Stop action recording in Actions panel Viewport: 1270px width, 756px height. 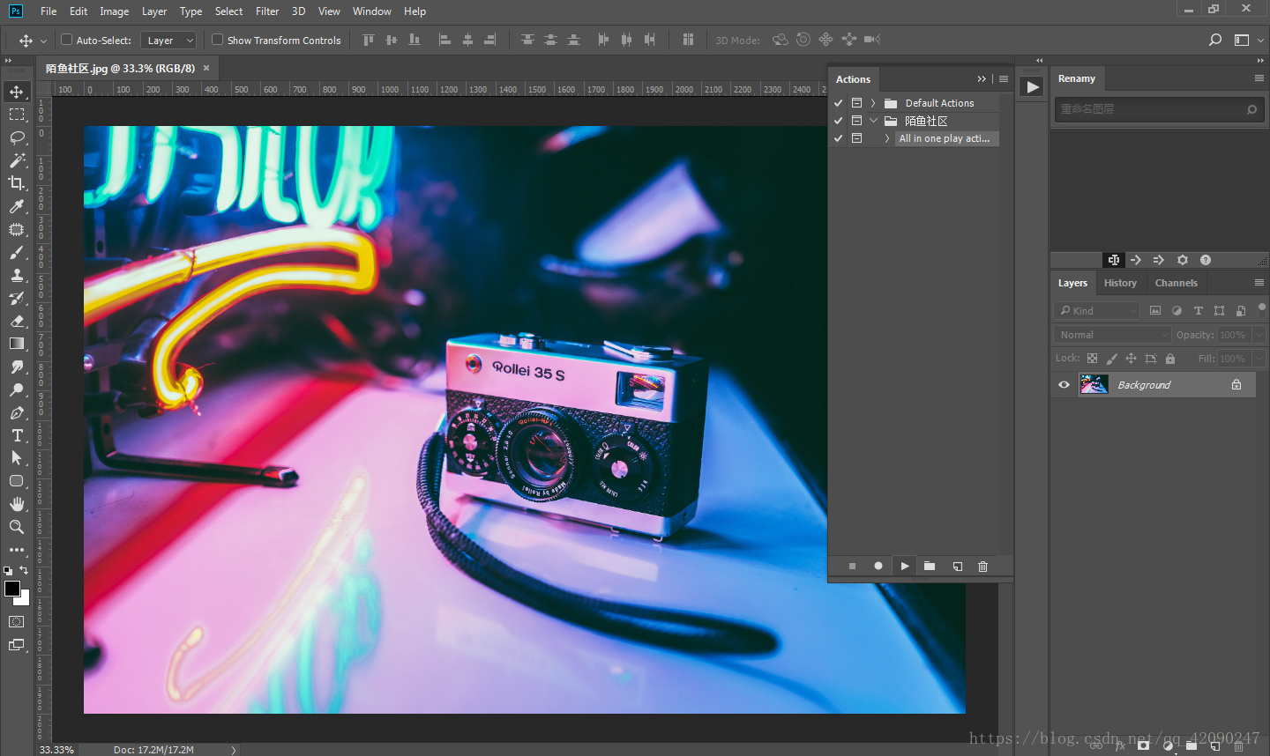pos(852,567)
